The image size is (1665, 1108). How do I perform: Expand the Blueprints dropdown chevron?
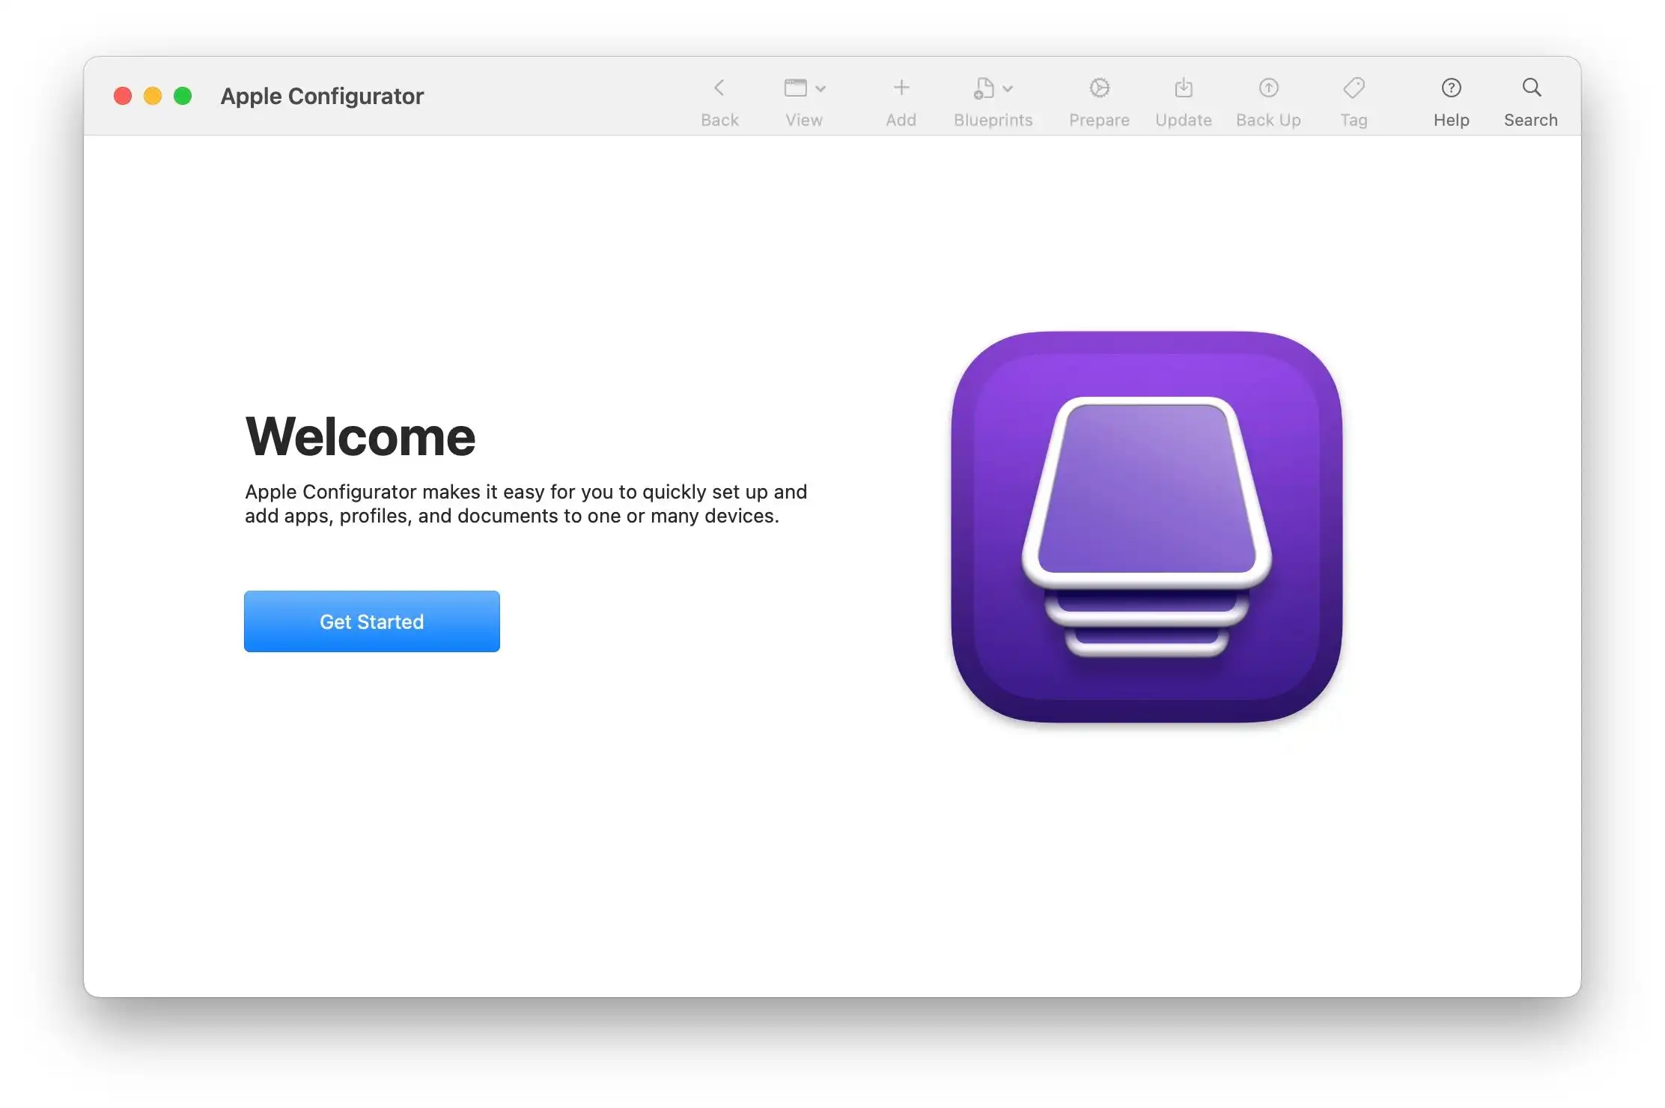1008,89
